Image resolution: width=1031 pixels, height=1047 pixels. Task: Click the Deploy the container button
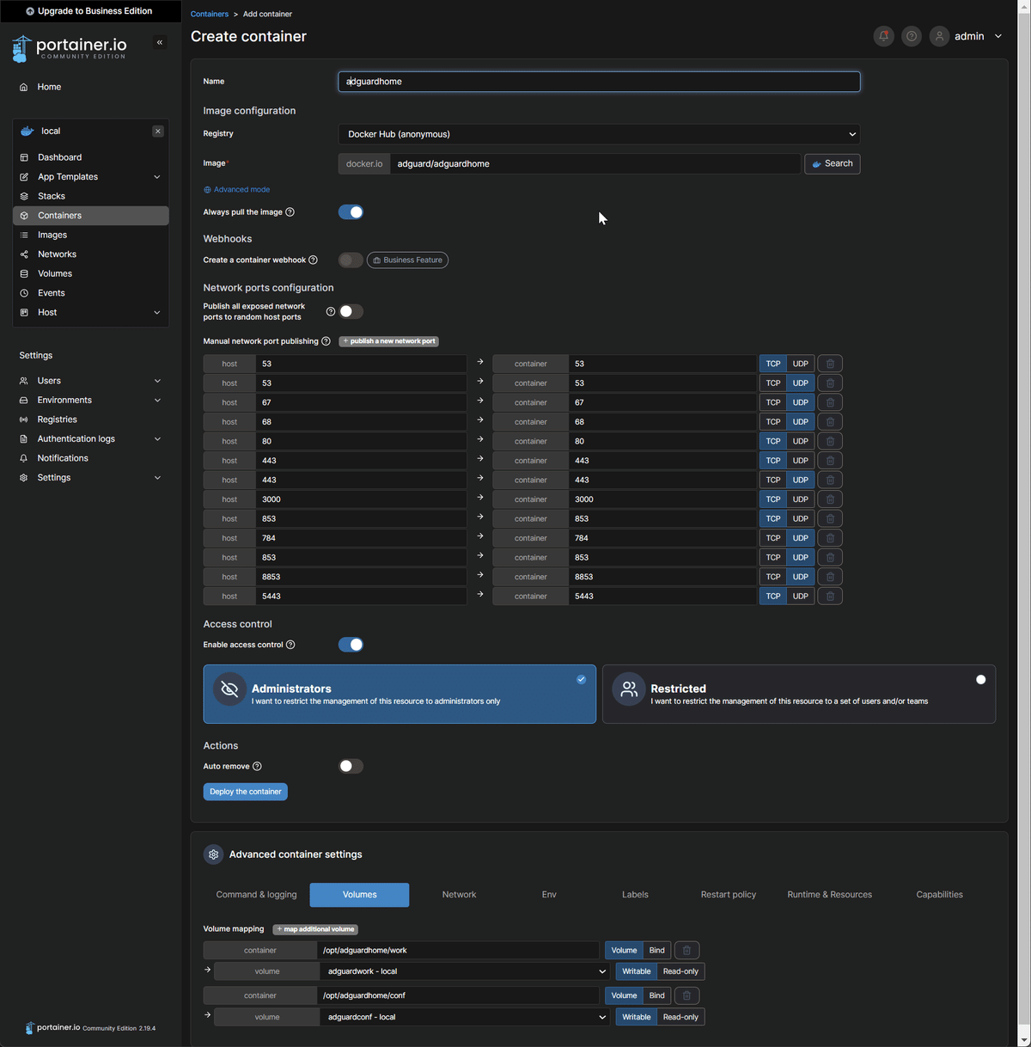point(245,791)
